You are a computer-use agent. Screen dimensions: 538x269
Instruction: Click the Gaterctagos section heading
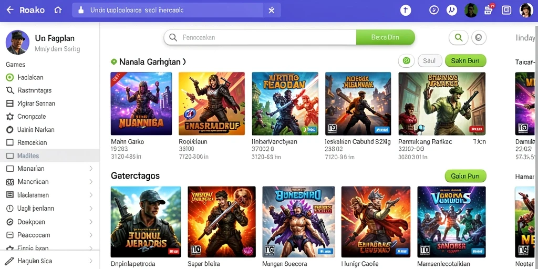[x=135, y=176]
